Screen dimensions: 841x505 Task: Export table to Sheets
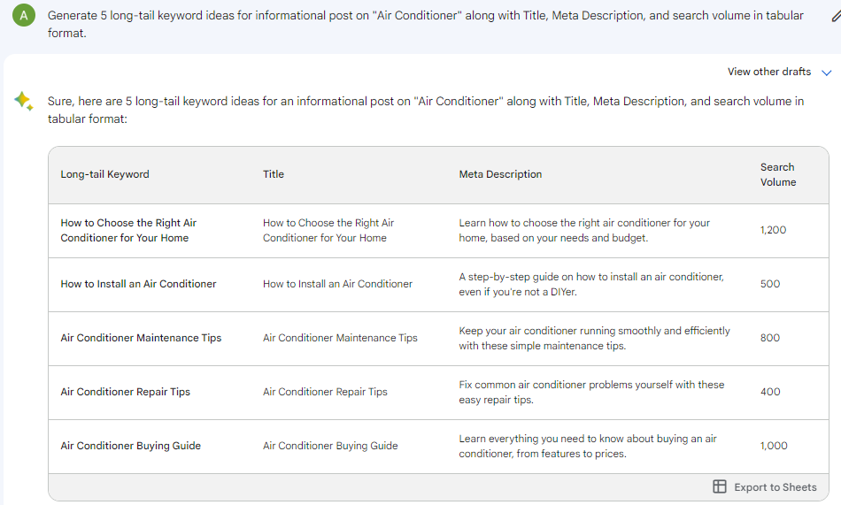click(x=765, y=486)
